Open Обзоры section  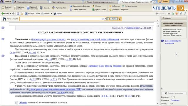point(97,6)
